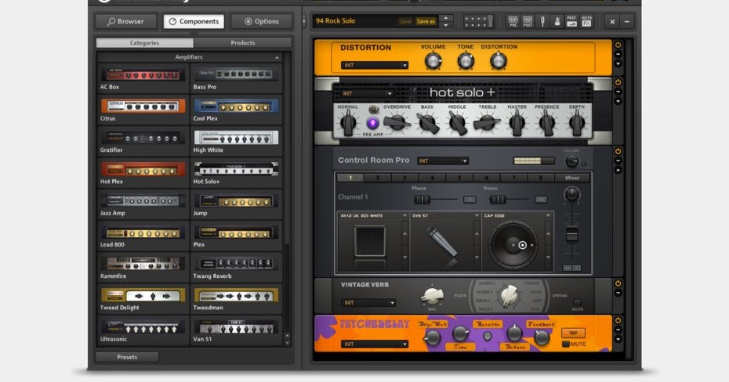The height and width of the screenshot is (382, 729).
Task: Pick the Jump amplifier
Action: click(236, 204)
